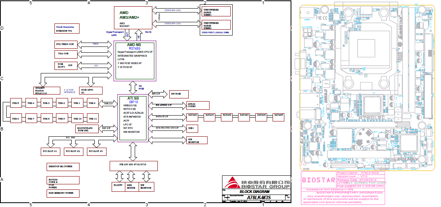
Task: Click the USB-10 port block
Action: pyautogui.click(x=77, y=118)
